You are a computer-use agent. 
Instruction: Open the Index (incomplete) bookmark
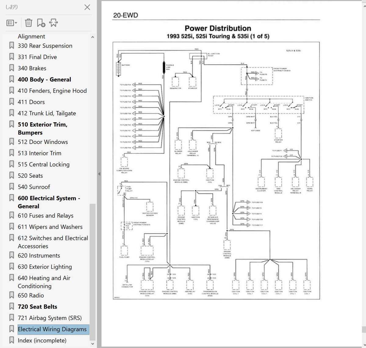[42, 341]
